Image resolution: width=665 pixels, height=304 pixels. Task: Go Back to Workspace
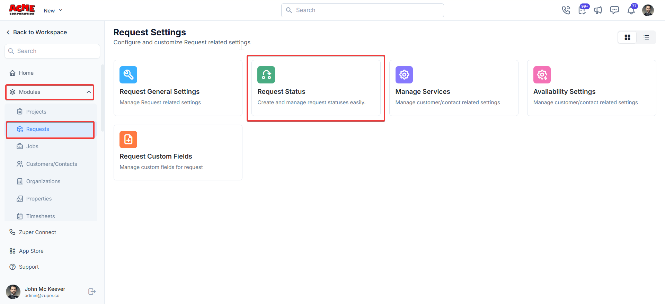37,32
